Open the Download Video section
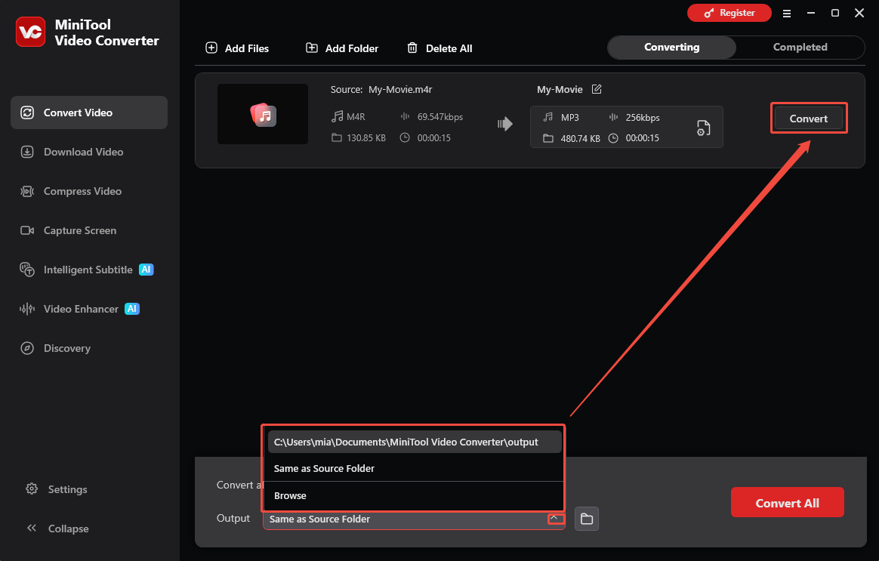The height and width of the screenshot is (561, 879). 89,152
